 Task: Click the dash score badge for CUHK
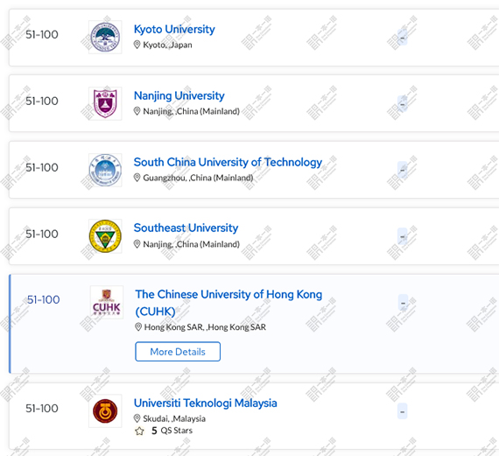(404, 303)
